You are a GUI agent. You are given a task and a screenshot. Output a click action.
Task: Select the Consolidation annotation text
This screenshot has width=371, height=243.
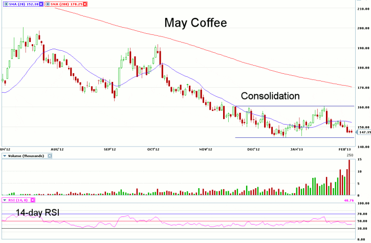pos(270,96)
